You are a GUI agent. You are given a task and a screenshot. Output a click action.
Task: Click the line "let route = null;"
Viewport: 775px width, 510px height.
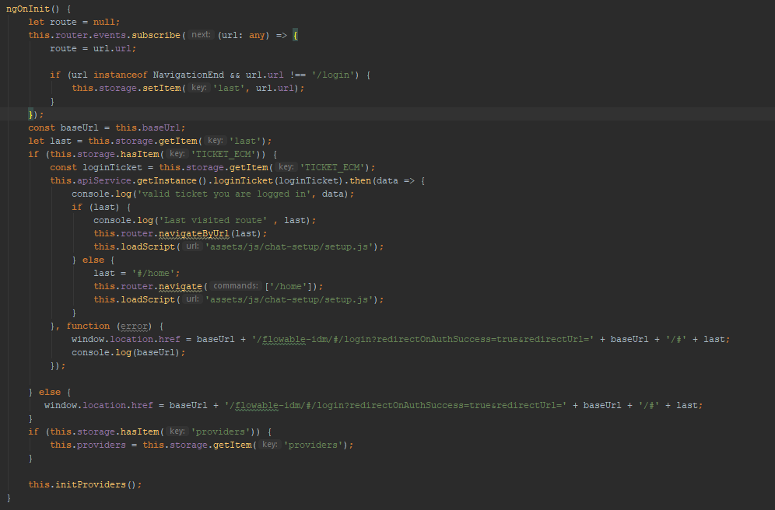pyautogui.click(x=74, y=23)
